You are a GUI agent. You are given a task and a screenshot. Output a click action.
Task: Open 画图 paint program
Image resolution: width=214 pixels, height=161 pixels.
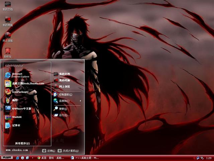[11, 100]
